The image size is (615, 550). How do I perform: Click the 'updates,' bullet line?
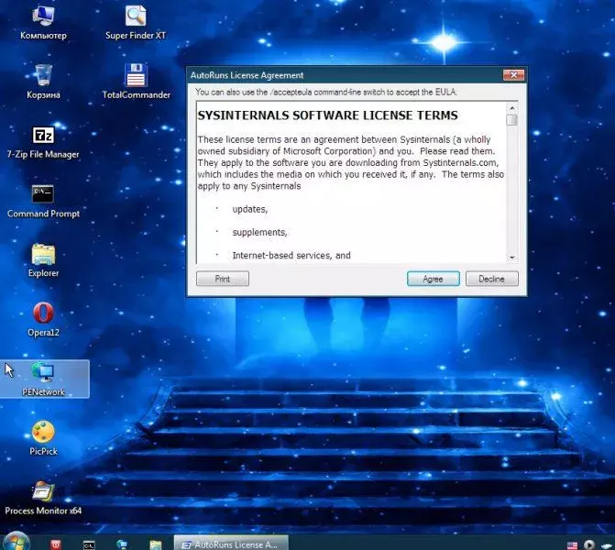[250, 209]
